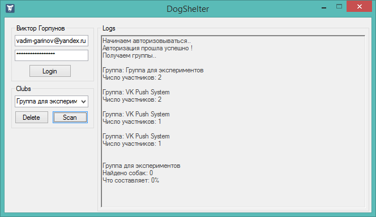Image resolution: width=376 pixels, height=217 pixels.
Task: Maximize the DogShelter window
Action: click(339, 7)
